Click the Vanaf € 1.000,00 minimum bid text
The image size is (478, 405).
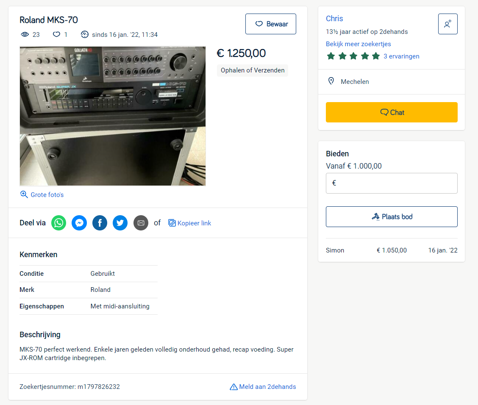[x=353, y=166]
